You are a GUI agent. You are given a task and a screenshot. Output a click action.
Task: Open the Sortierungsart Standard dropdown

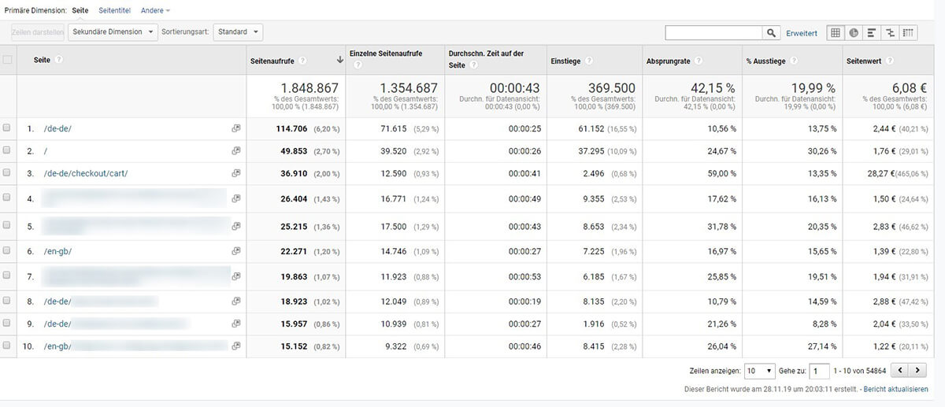pos(238,32)
